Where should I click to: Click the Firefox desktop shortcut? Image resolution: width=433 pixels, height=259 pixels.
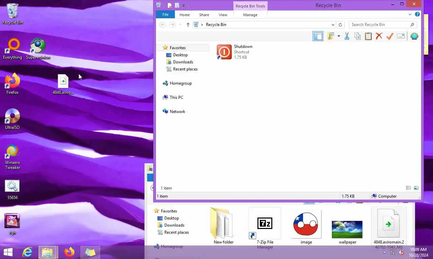click(x=13, y=84)
